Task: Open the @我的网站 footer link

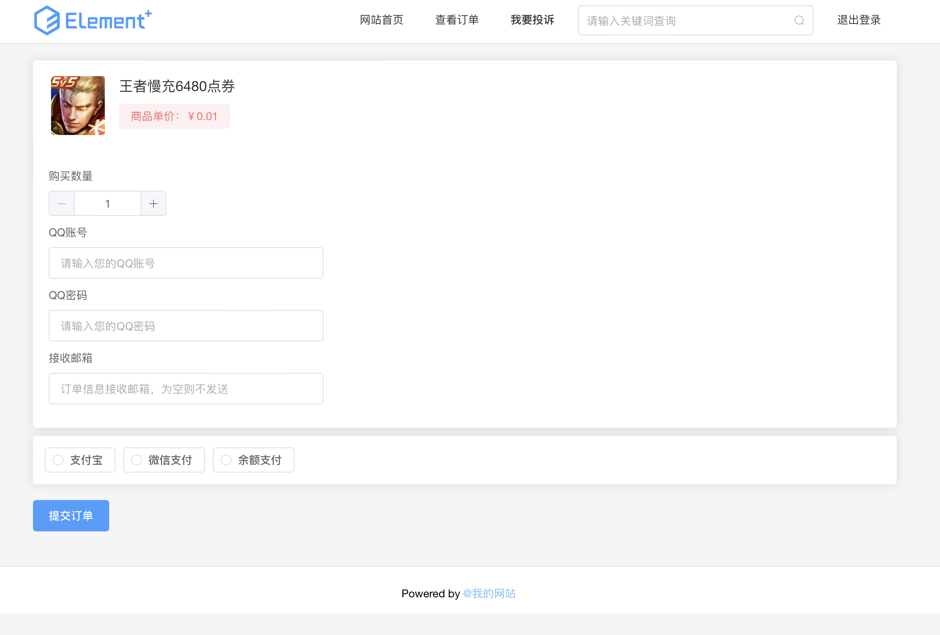Action: tap(489, 593)
